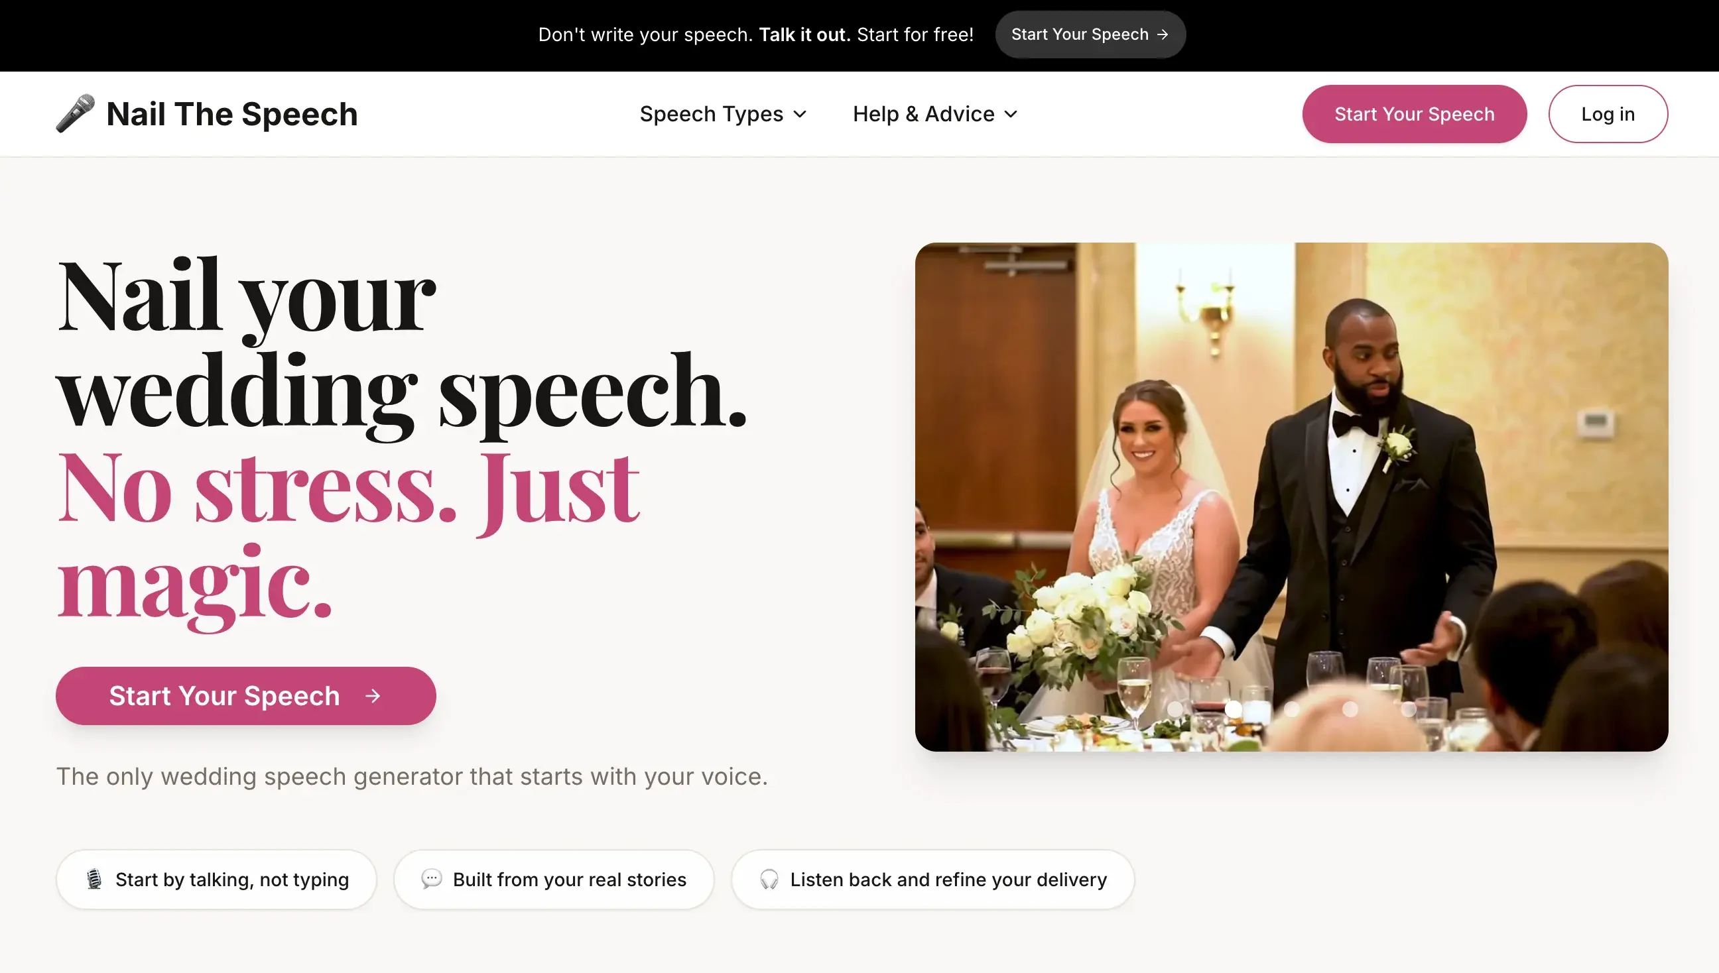The image size is (1719, 973).
Task: Select the fourth carousel dot
Action: click(1350, 709)
